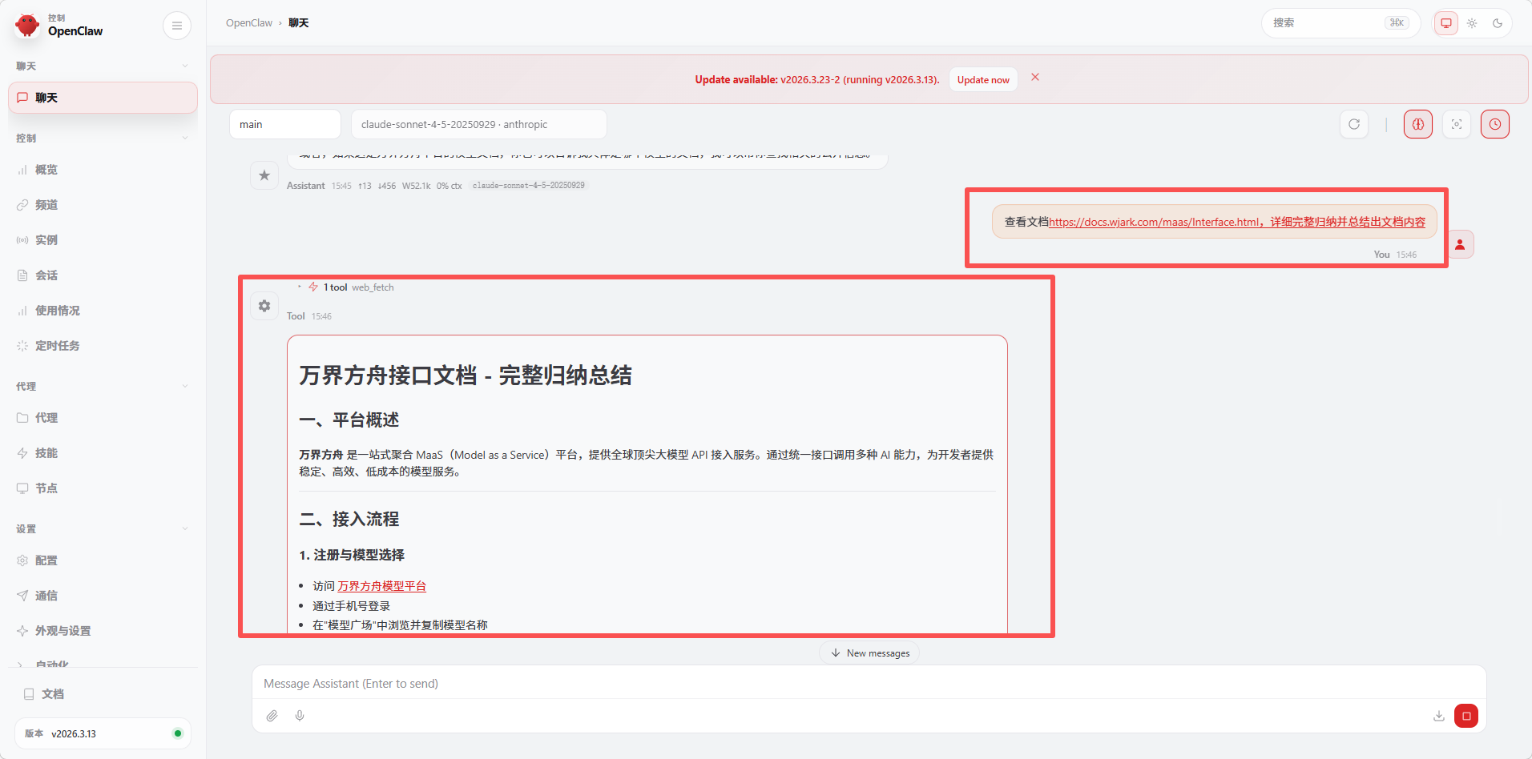Open the main session dropdown
This screenshot has height=759, width=1532.
click(284, 124)
